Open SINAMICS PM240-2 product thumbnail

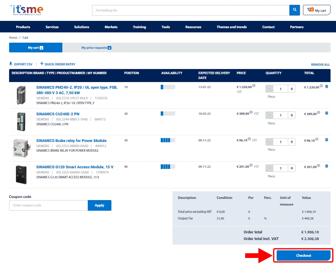click(x=21, y=95)
